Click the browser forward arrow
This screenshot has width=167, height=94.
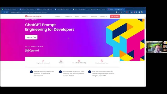pyautogui.click(x=4, y=12)
